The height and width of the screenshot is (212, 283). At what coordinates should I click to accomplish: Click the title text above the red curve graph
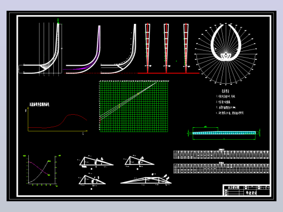click(x=39, y=104)
